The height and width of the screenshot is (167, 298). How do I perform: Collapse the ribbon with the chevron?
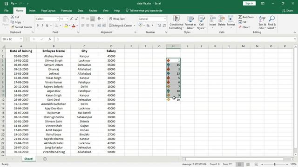point(295,32)
